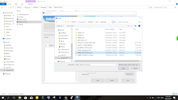Open Home tab in Explorer ribbon
This screenshot has width=178, height=100.
pos(10,4)
